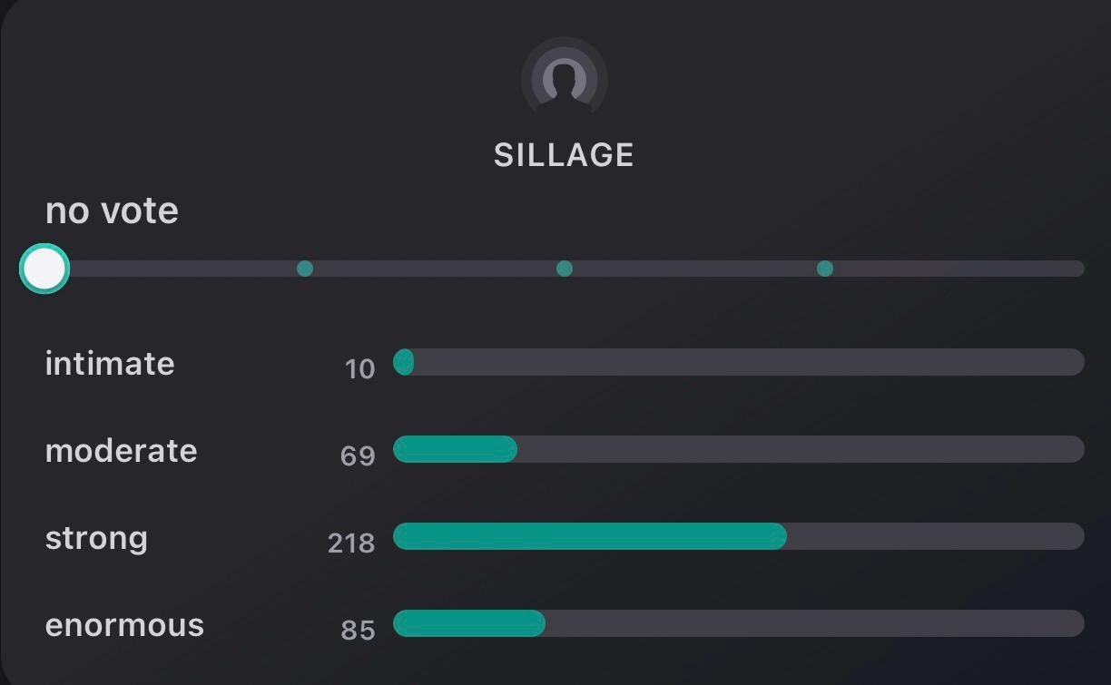Choose the third teal dot on vote slider
1111x685 pixels.
click(x=824, y=269)
